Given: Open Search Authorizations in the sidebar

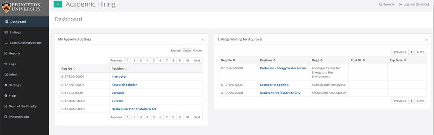Looking at the screenshot, I should 25,43.
